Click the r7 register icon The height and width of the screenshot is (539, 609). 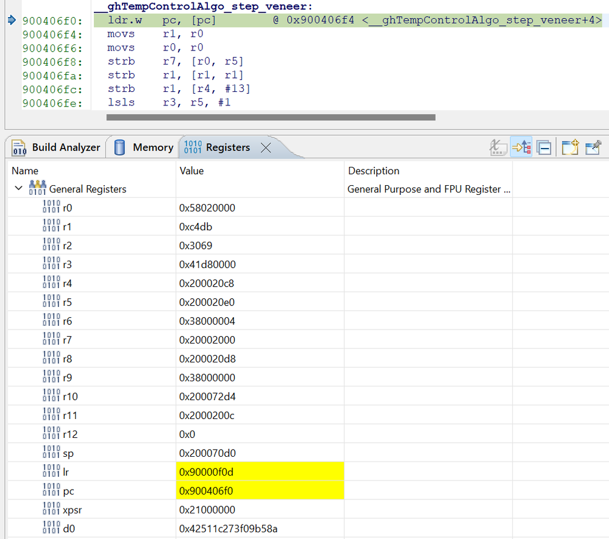tap(51, 339)
